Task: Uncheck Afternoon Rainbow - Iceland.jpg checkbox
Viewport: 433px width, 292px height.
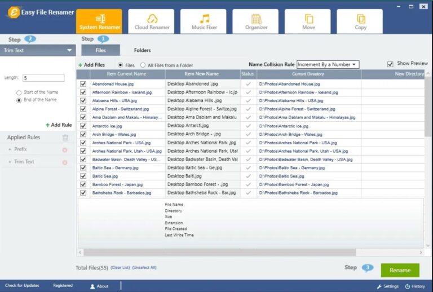Action: pyautogui.click(x=83, y=92)
